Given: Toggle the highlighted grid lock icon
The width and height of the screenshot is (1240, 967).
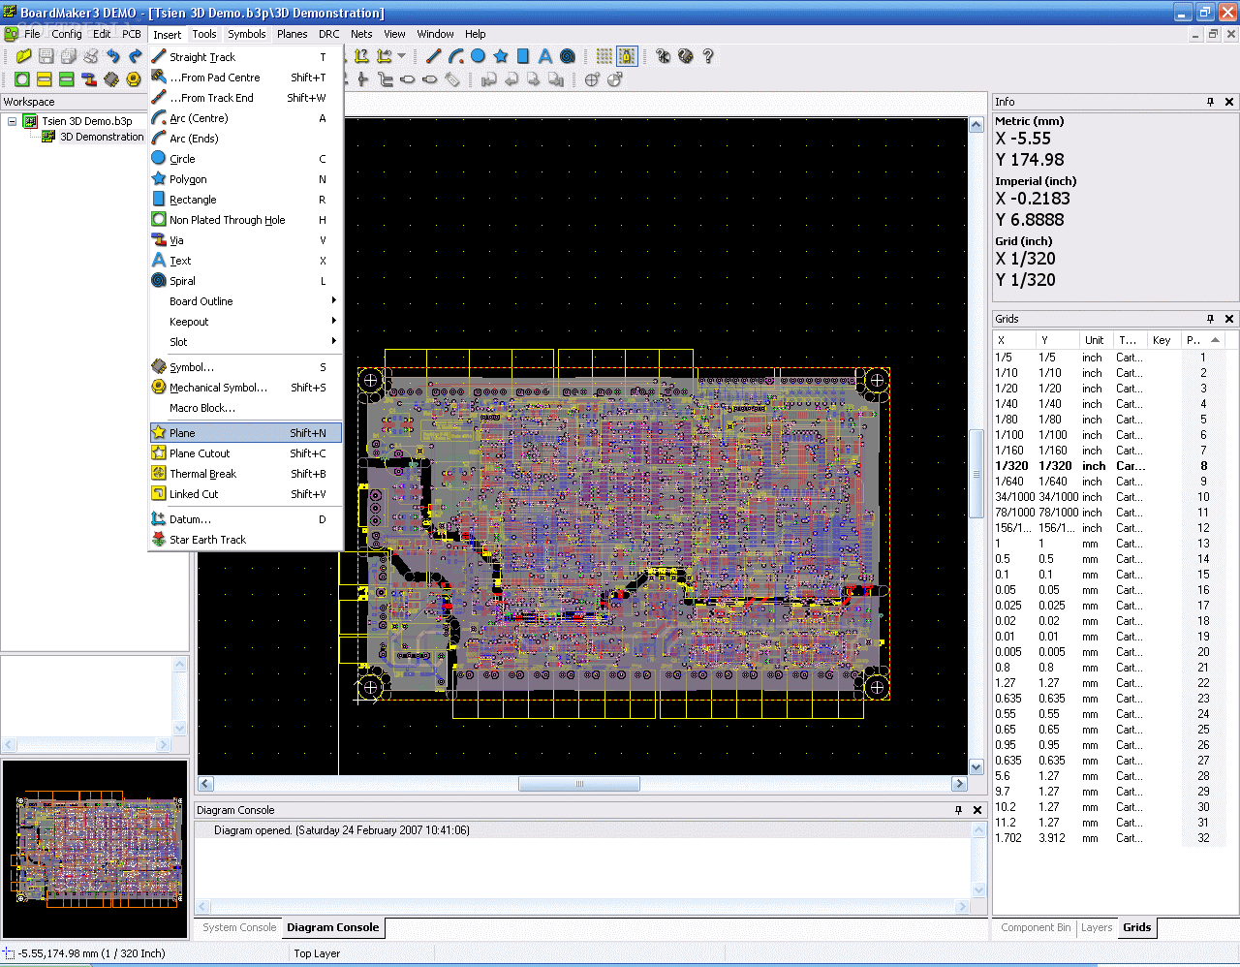Looking at the screenshot, I should coord(627,56).
